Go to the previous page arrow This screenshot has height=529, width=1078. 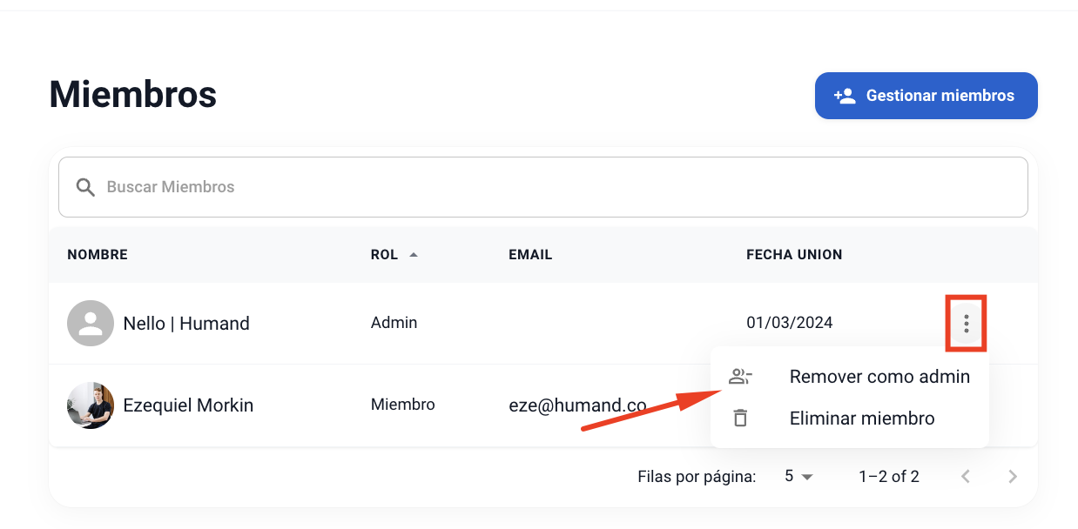click(x=965, y=477)
